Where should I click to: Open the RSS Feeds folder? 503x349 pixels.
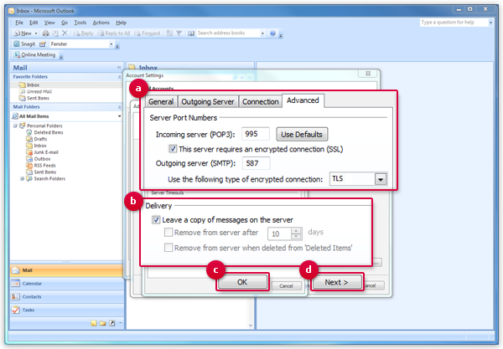44,166
